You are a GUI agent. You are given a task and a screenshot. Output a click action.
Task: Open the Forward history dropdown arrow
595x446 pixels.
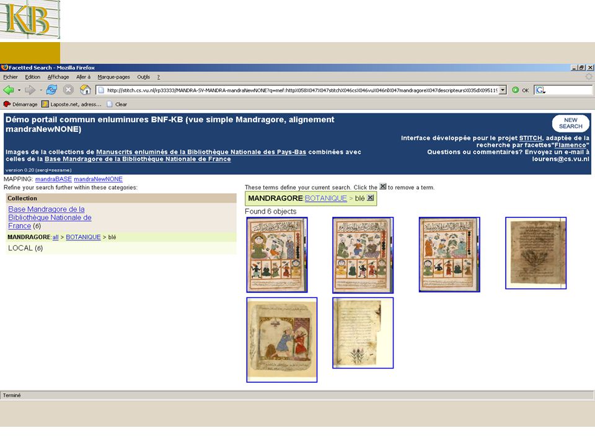click(41, 90)
